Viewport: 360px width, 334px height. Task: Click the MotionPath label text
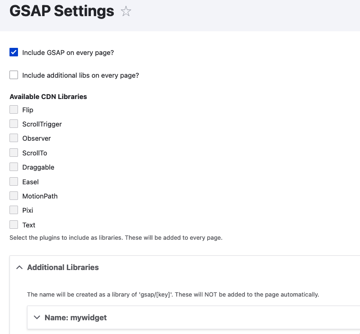tap(40, 196)
